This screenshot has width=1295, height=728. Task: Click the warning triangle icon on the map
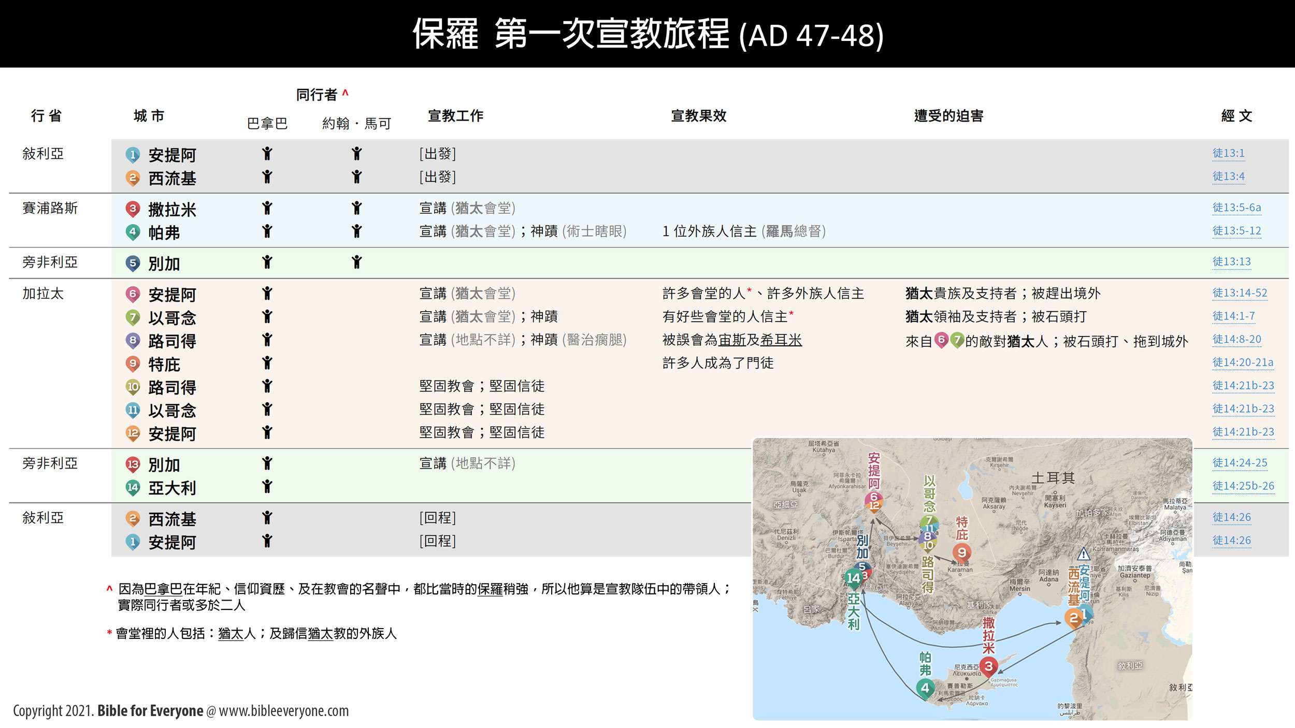1083,555
